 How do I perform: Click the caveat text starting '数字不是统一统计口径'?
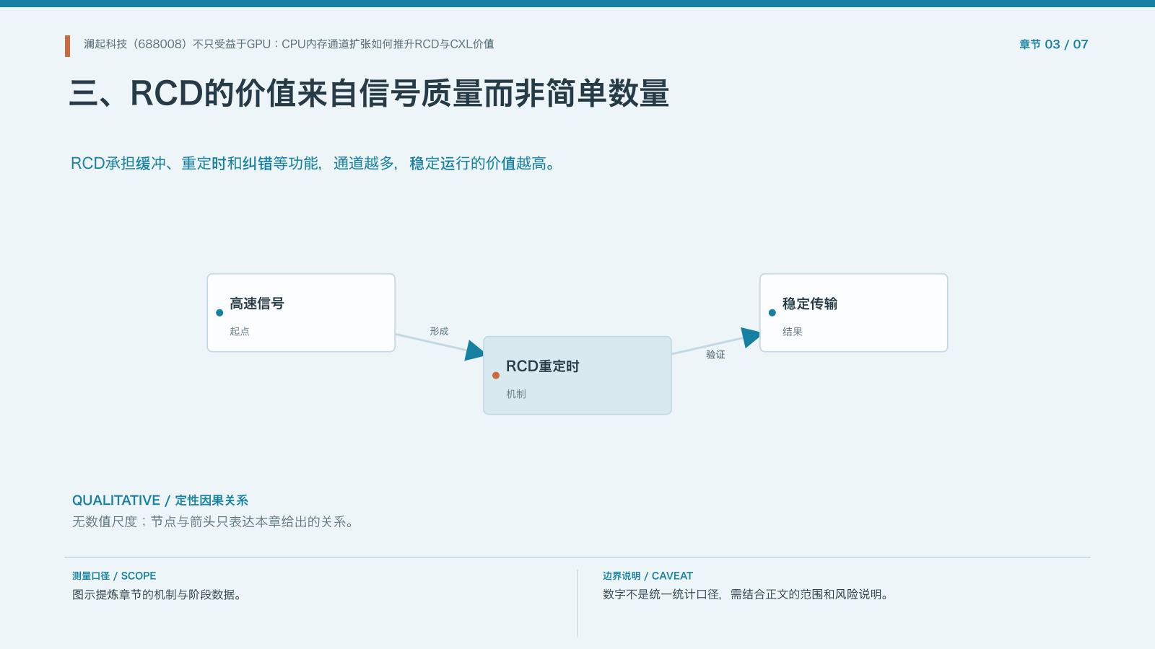click(x=747, y=595)
